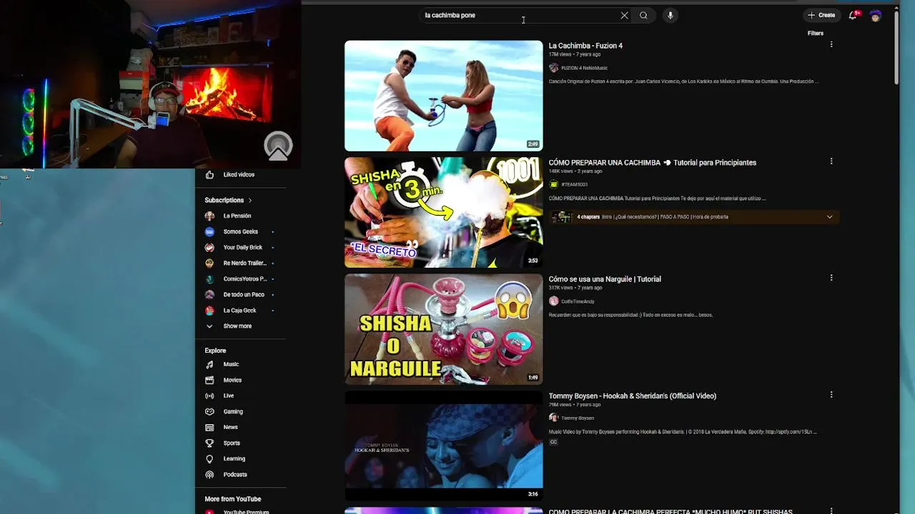The width and height of the screenshot is (915, 514).
Task: Expand the 4 chapters section
Action: pos(829,217)
